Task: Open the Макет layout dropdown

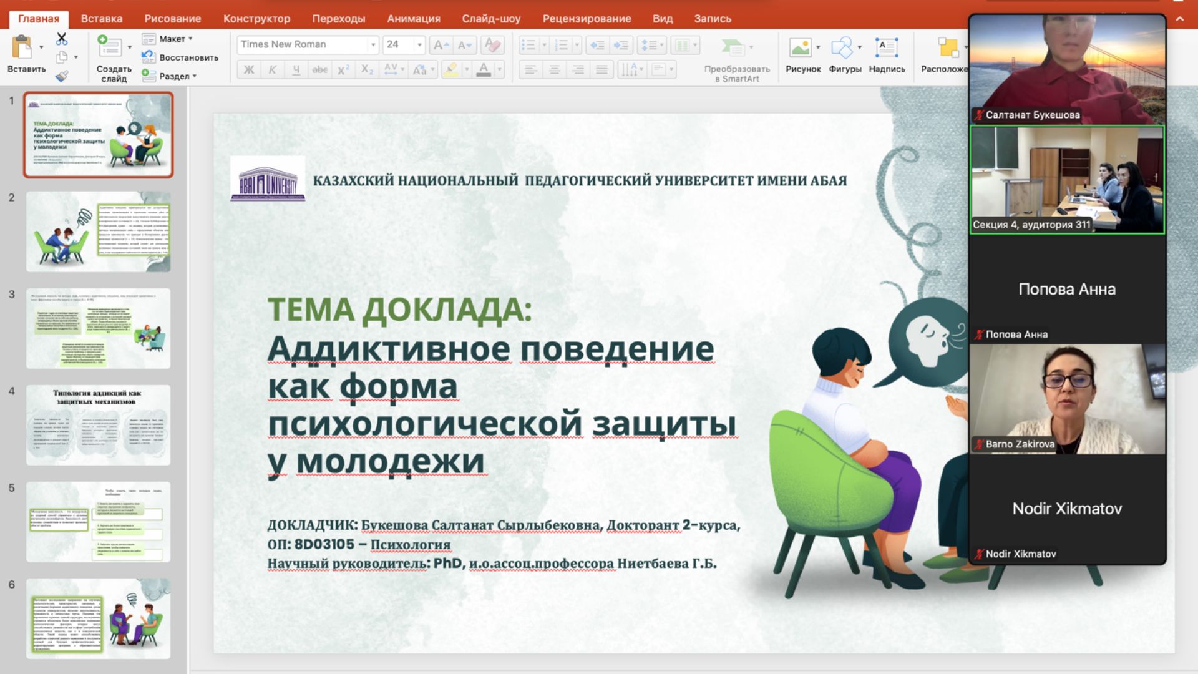Action: click(x=172, y=39)
